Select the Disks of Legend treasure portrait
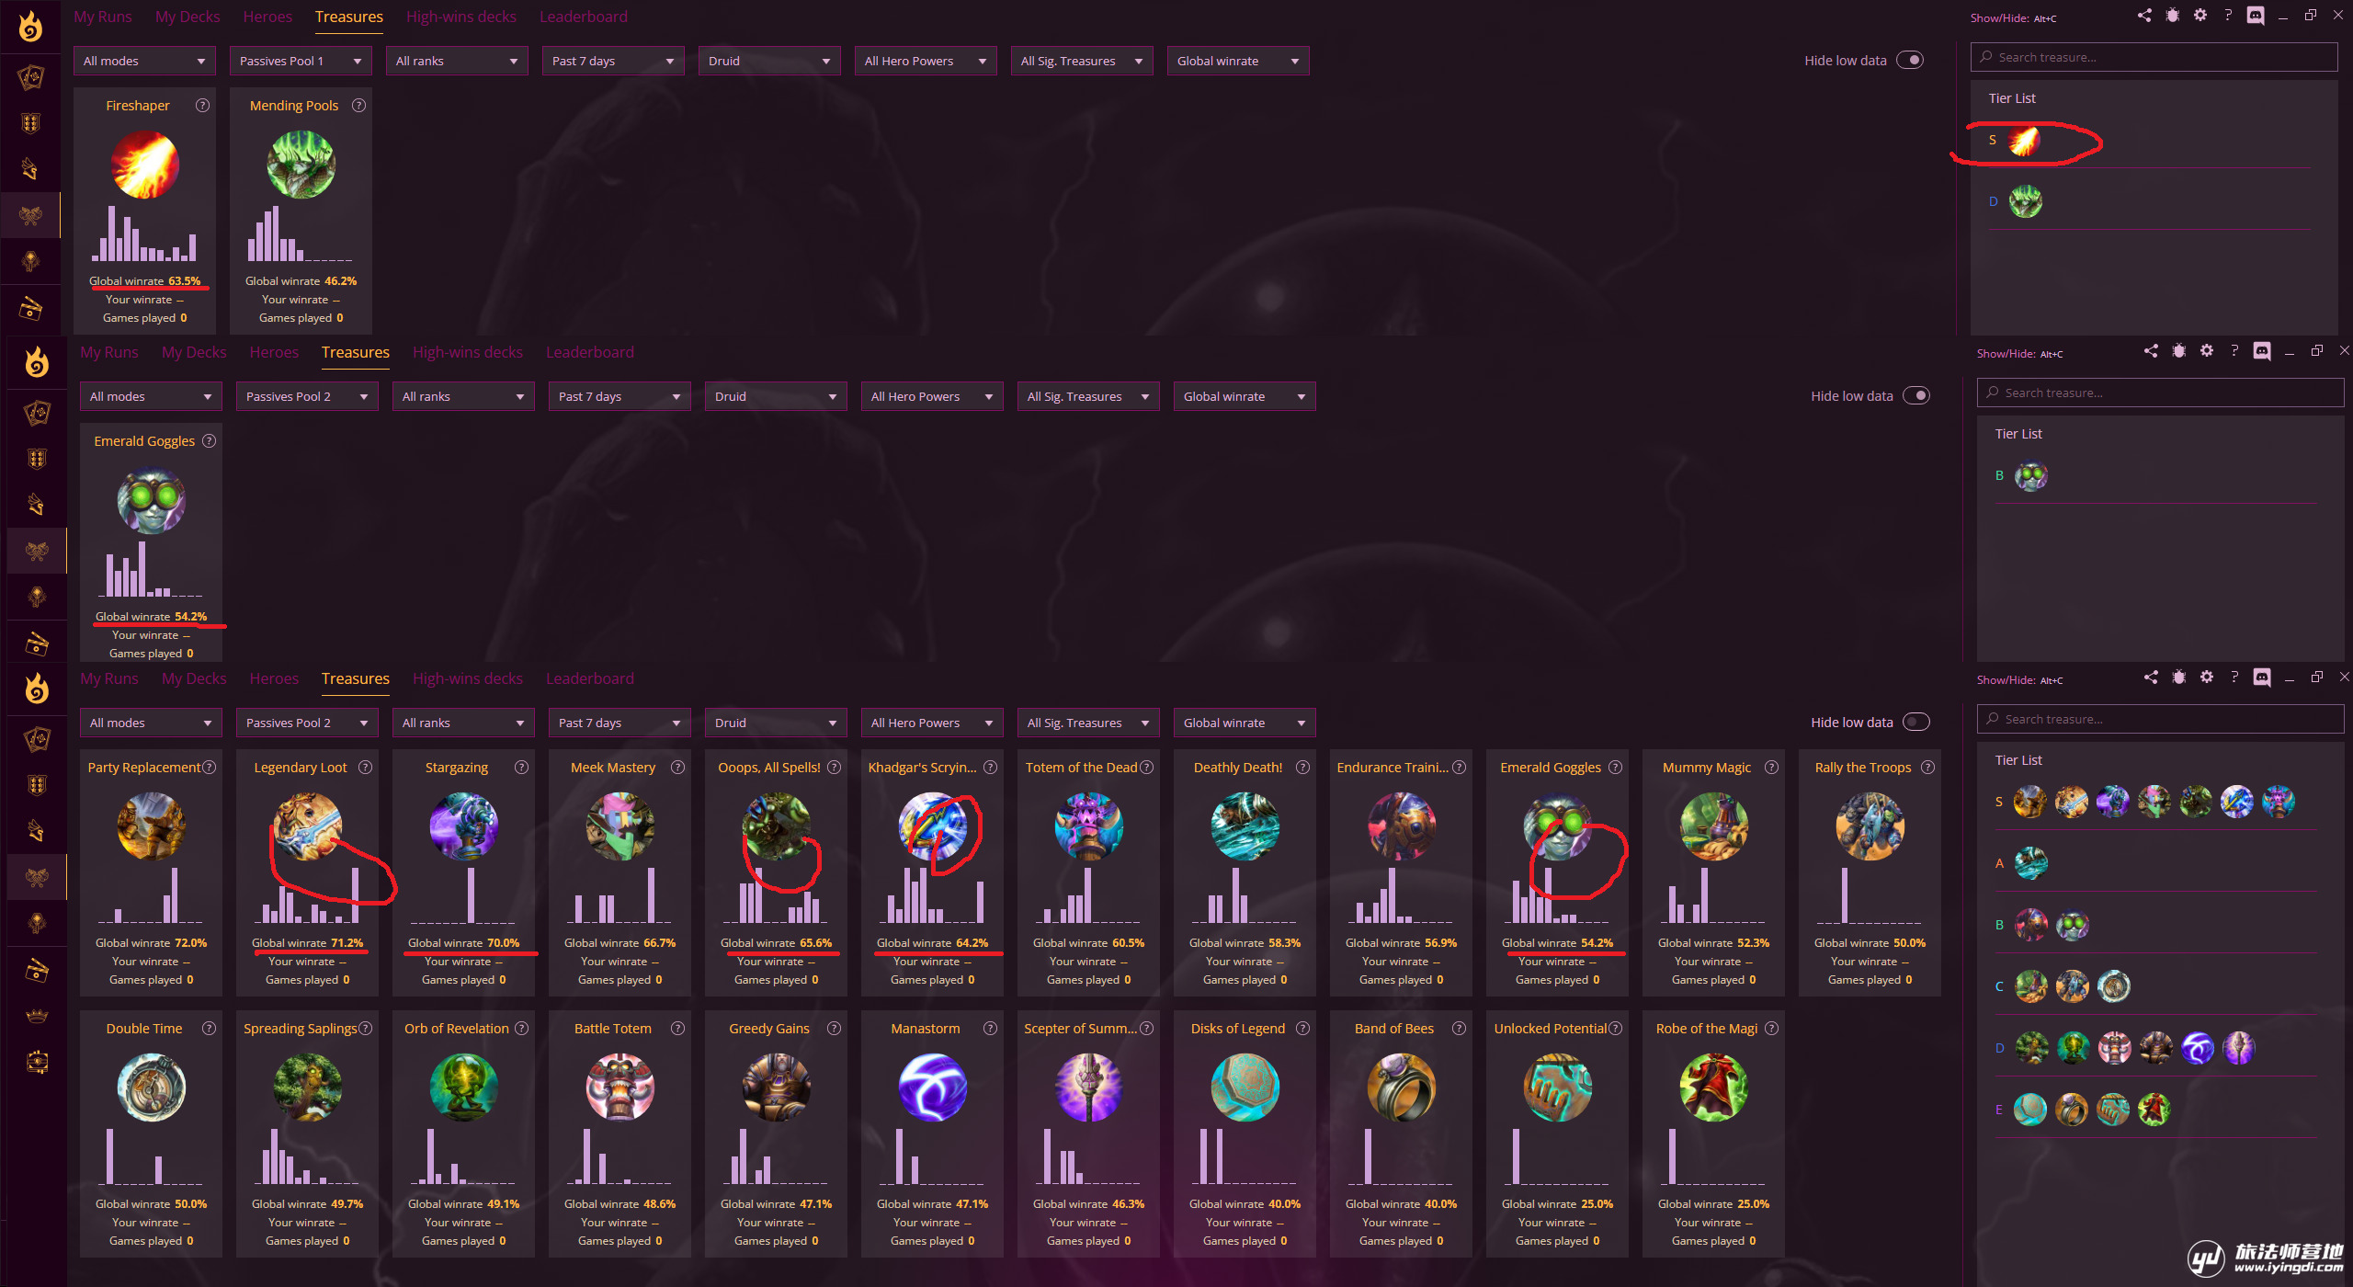Screen dimensions: 2353x1287 pyautogui.click(x=1245, y=1087)
